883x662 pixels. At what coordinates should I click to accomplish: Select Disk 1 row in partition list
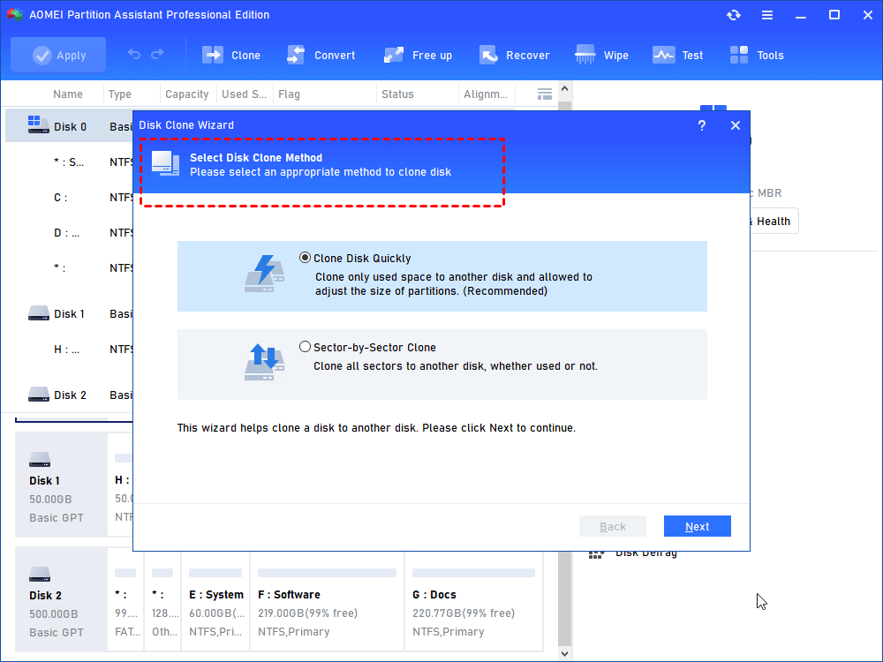[69, 313]
